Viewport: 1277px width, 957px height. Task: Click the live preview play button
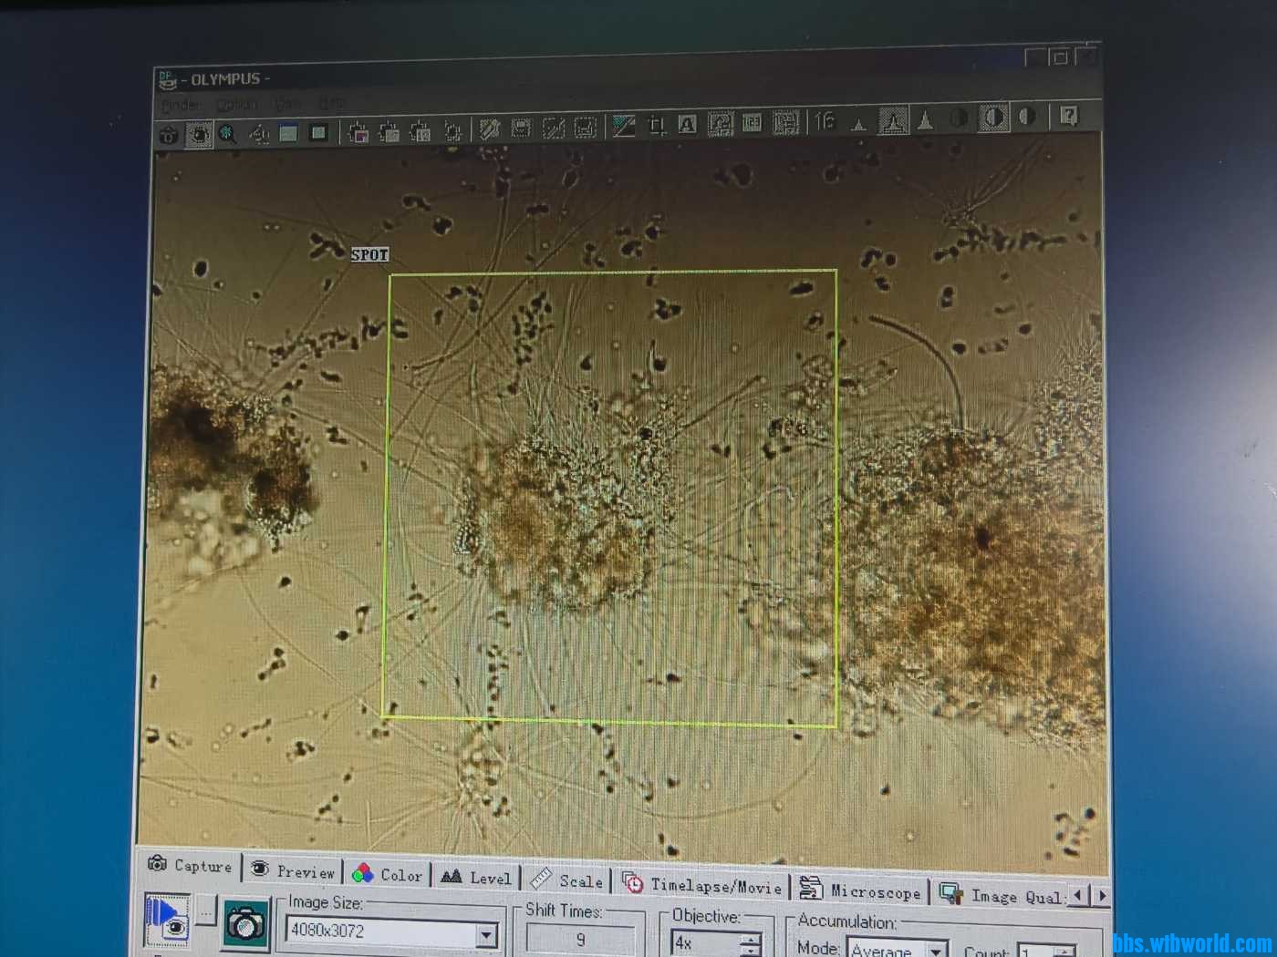pyautogui.click(x=167, y=919)
